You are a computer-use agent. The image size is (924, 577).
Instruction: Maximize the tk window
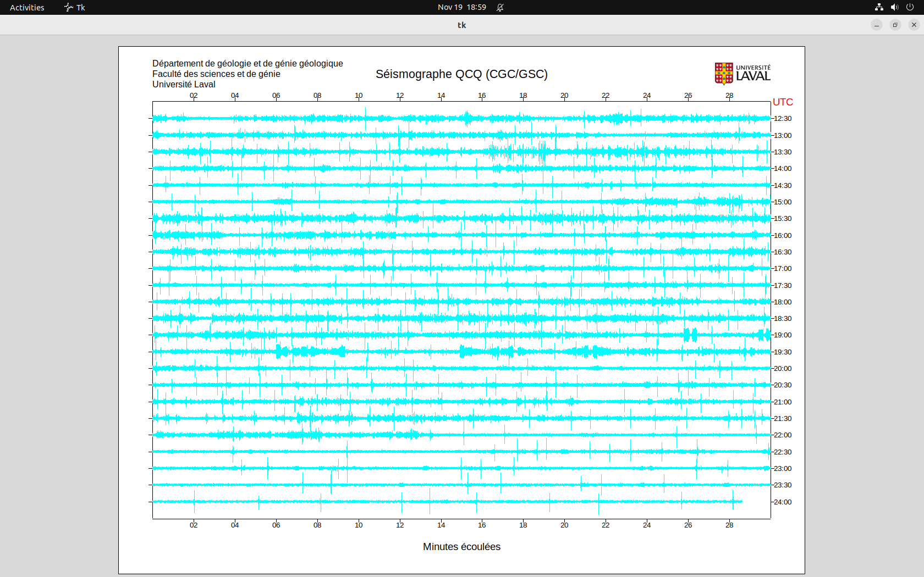pyautogui.click(x=895, y=25)
